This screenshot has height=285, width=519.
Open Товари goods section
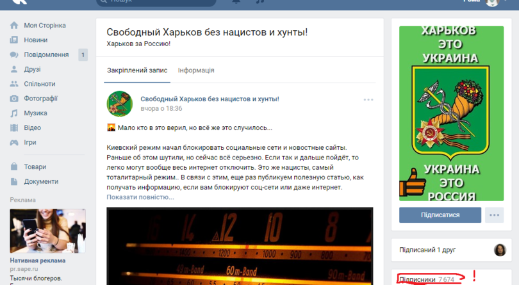pyautogui.click(x=35, y=167)
